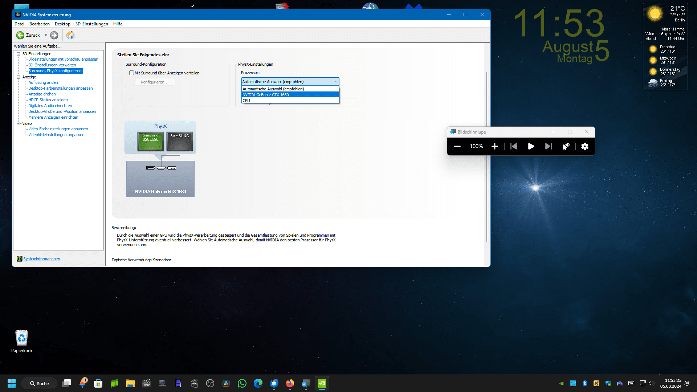Close the Prozessor combo box arrow

(x=336, y=82)
